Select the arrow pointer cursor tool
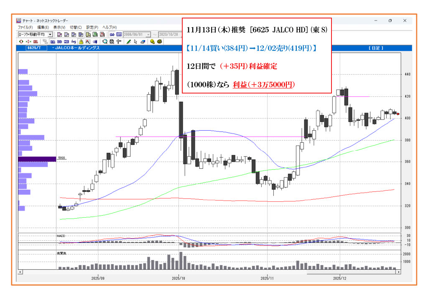The image size is (428, 304). [135, 41]
